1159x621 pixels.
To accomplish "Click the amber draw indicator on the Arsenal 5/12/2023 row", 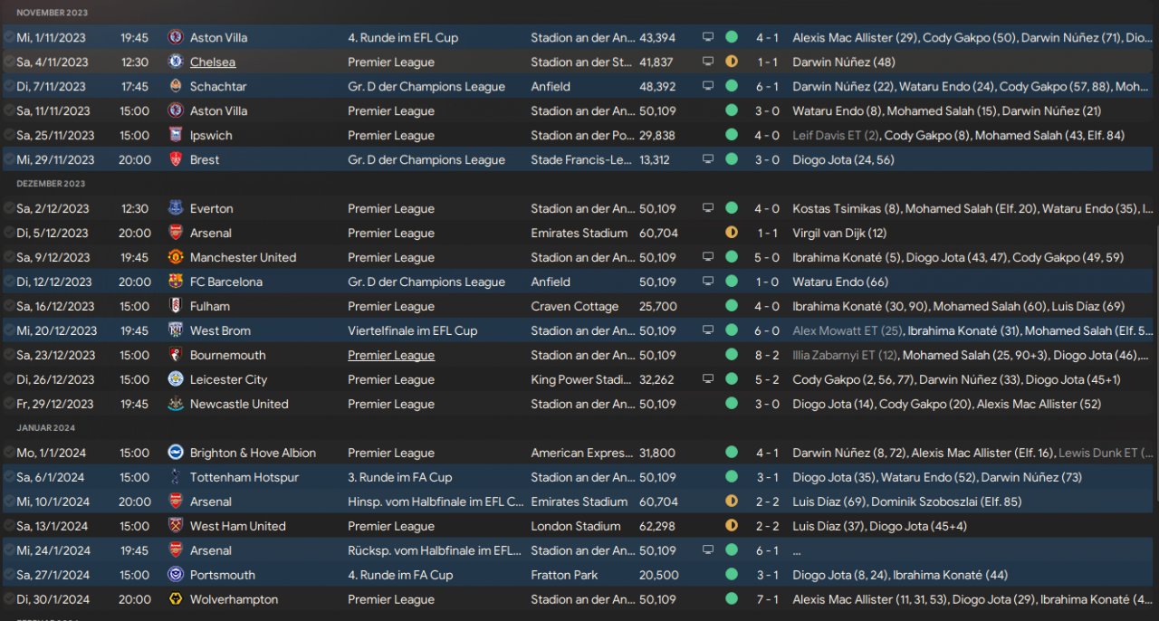I will (x=732, y=233).
